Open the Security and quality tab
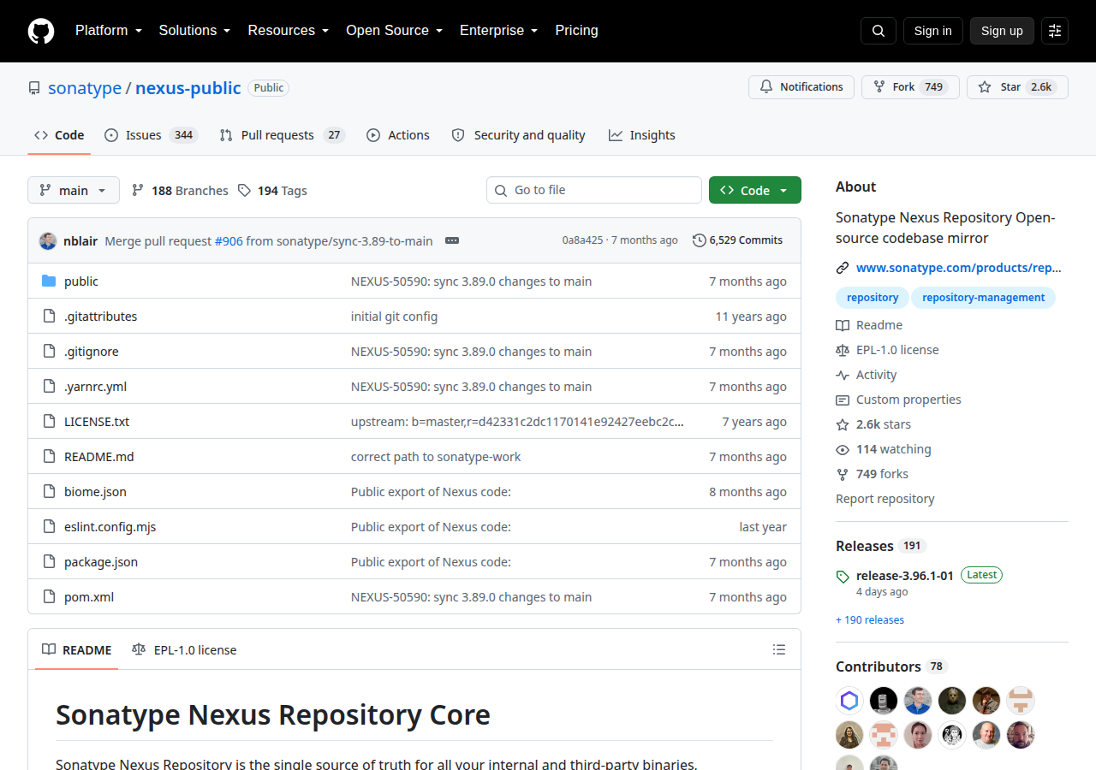 tap(518, 135)
